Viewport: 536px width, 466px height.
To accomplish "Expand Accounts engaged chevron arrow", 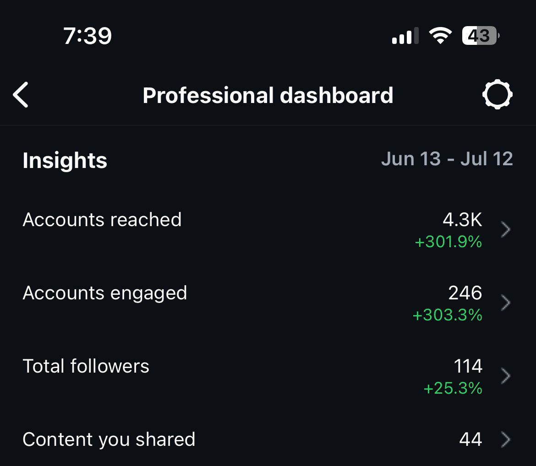I will coord(506,303).
